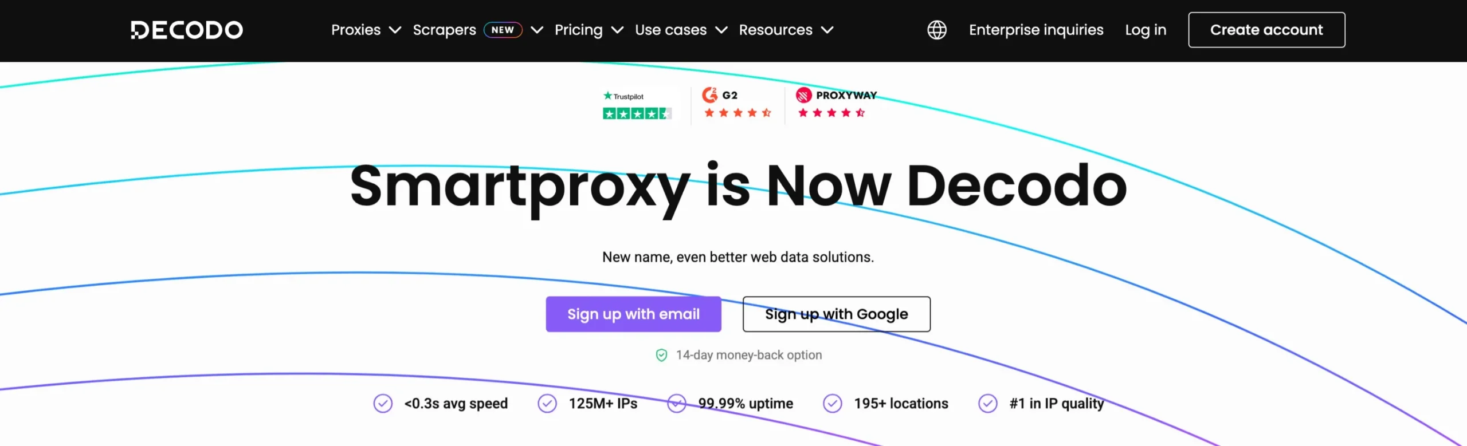Click the New name, even better subtitle
The width and height of the screenshot is (1467, 446).
(738, 257)
